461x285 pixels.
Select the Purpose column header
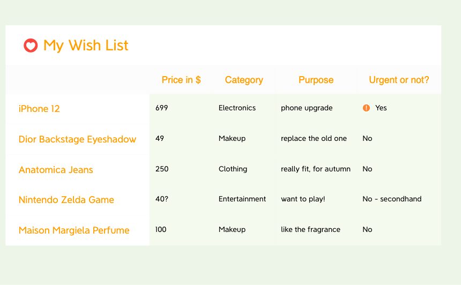tap(316, 80)
